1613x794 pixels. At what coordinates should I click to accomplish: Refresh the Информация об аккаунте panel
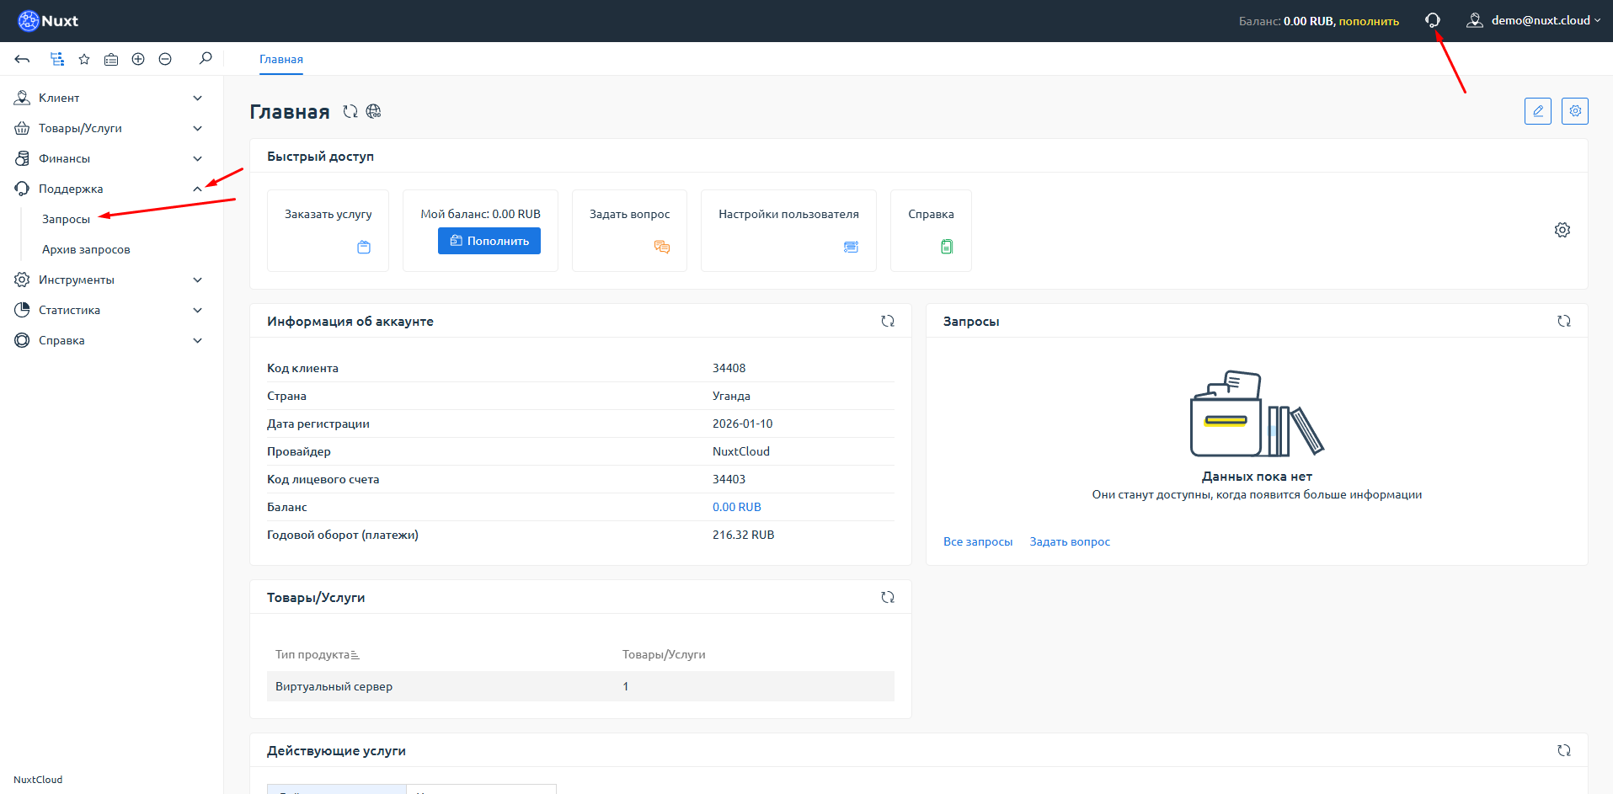887,321
